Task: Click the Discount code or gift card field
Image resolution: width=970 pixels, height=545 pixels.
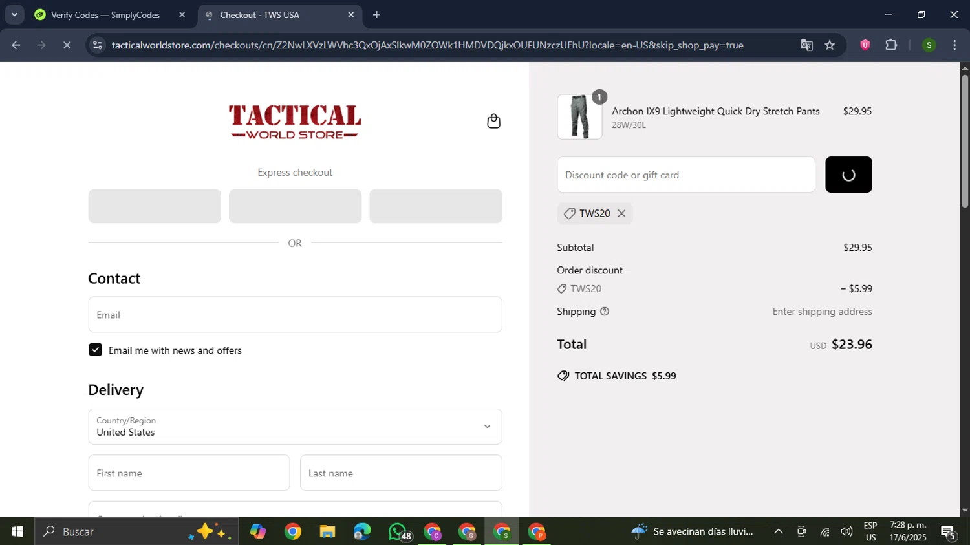Action: tap(686, 175)
